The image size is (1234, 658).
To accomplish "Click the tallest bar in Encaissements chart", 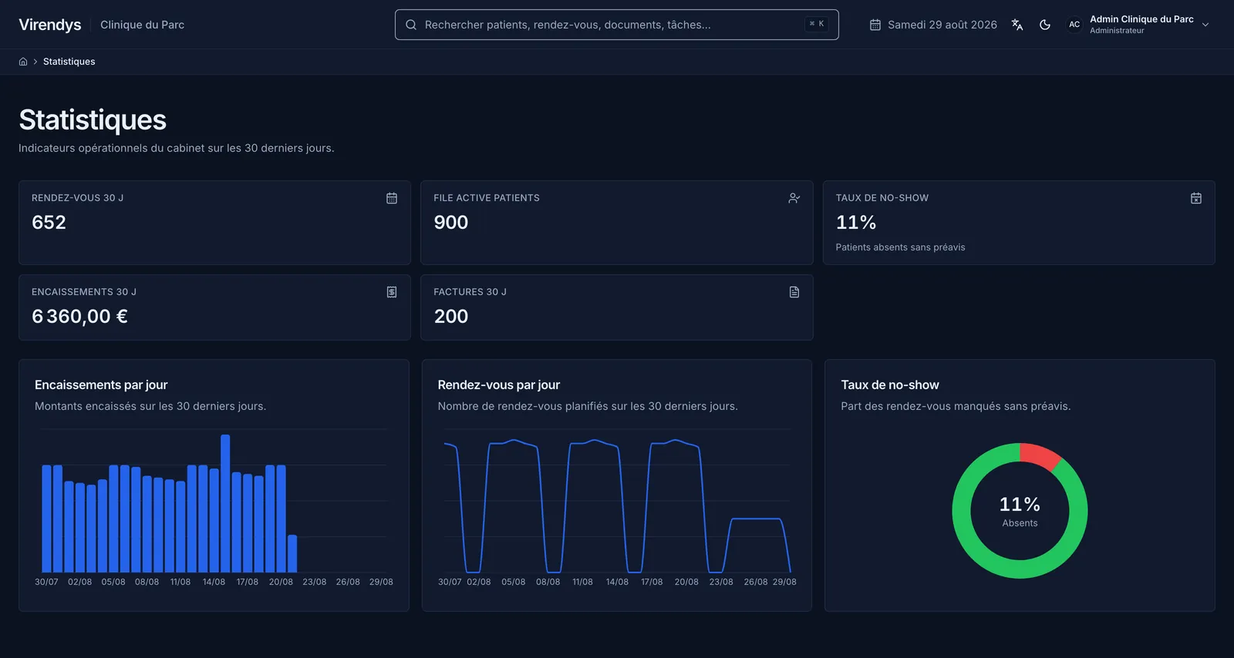I will (225, 503).
